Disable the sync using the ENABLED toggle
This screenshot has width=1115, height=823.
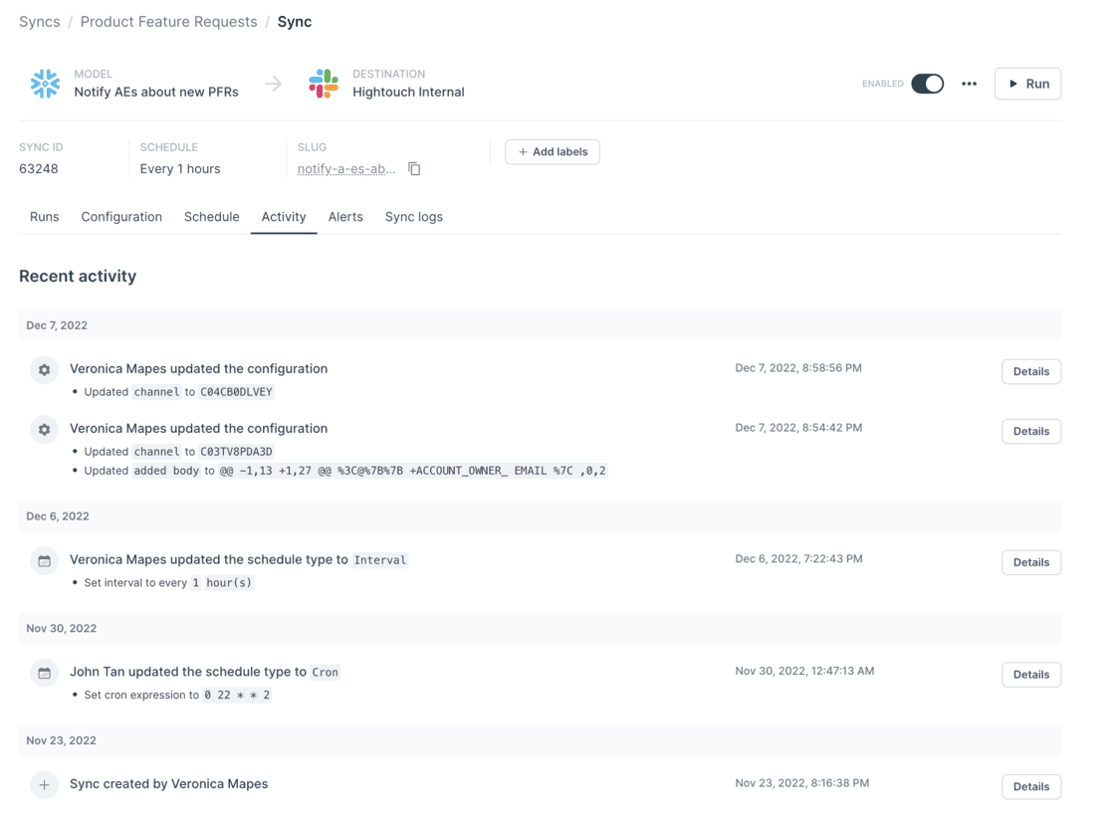pyautogui.click(x=927, y=84)
